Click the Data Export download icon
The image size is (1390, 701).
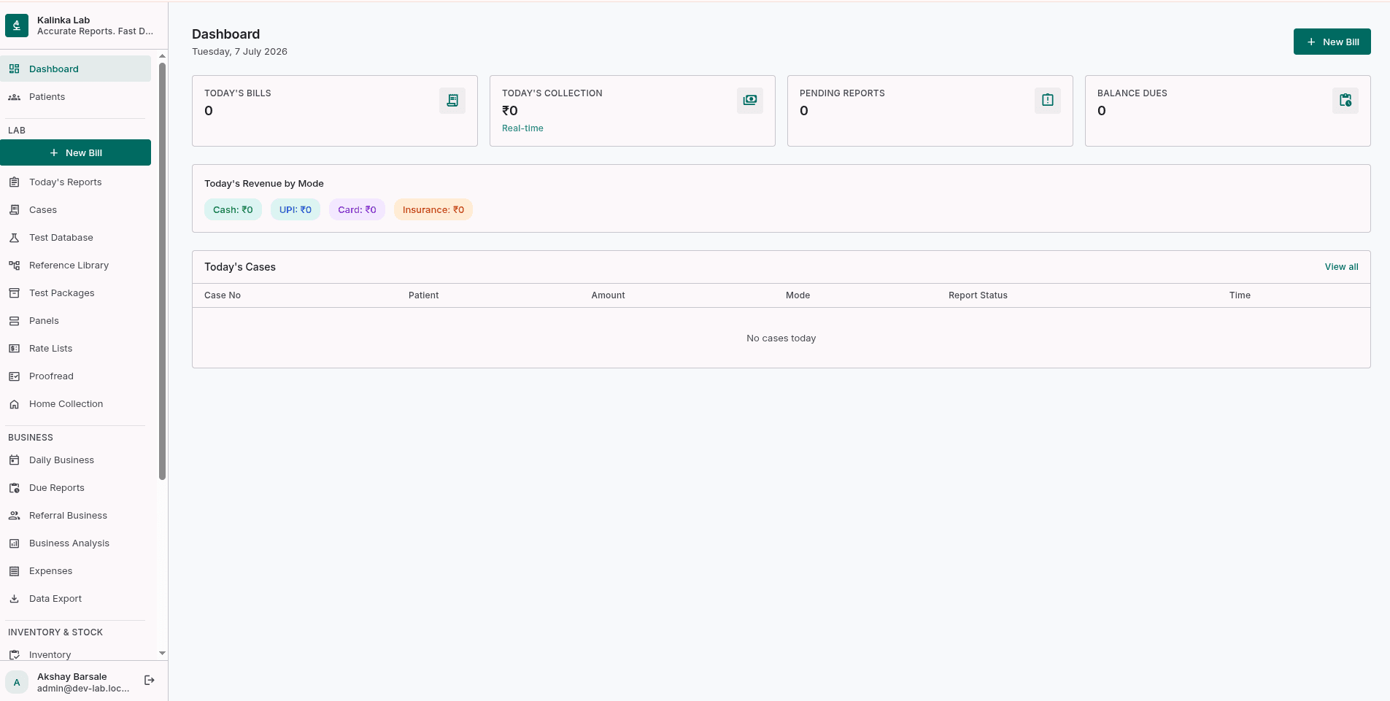(14, 598)
